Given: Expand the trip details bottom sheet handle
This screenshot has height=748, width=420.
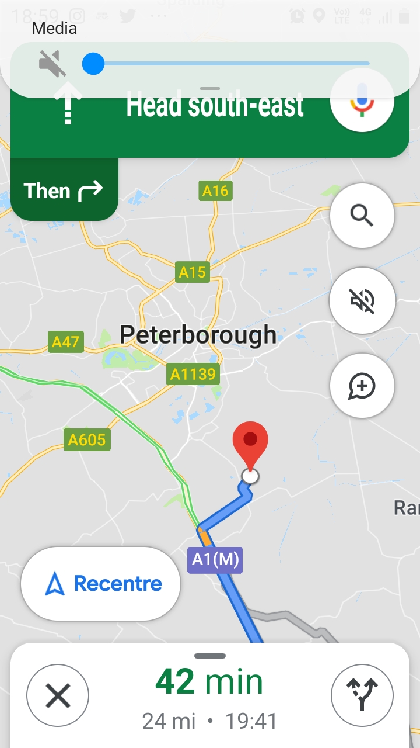Looking at the screenshot, I should [210, 656].
